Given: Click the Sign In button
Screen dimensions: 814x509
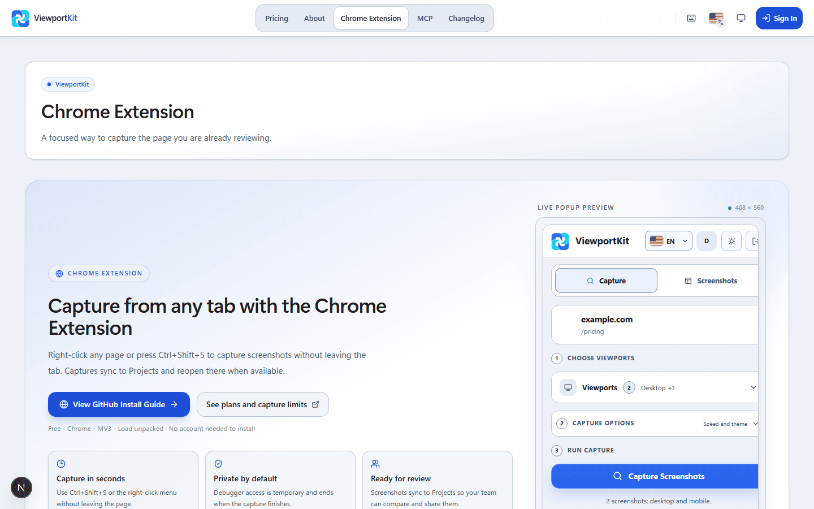Looking at the screenshot, I should coord(779,18).
